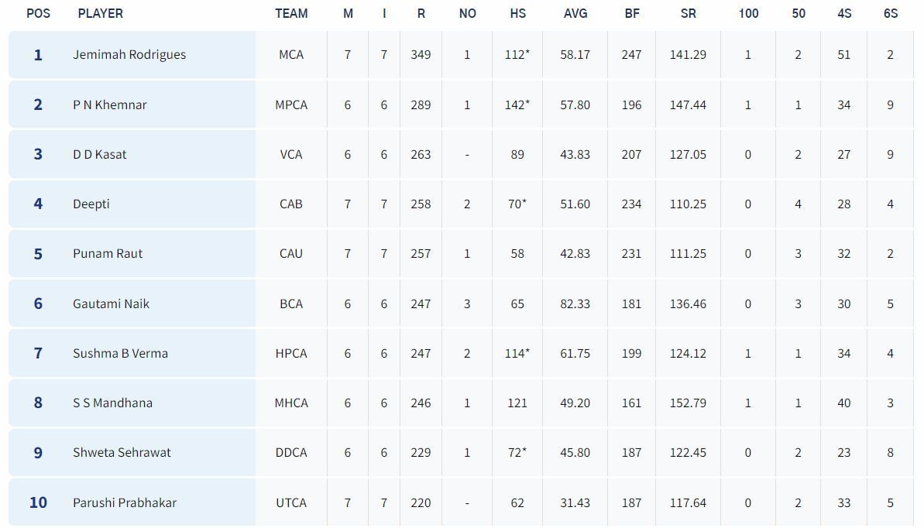Select Shweta Sehrawat player row
The image size is (924, 528).
122,452
